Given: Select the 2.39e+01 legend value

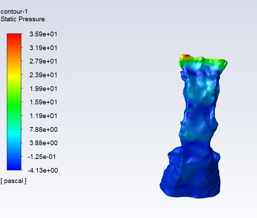Looking at the screenshot, I should point(43,75).
